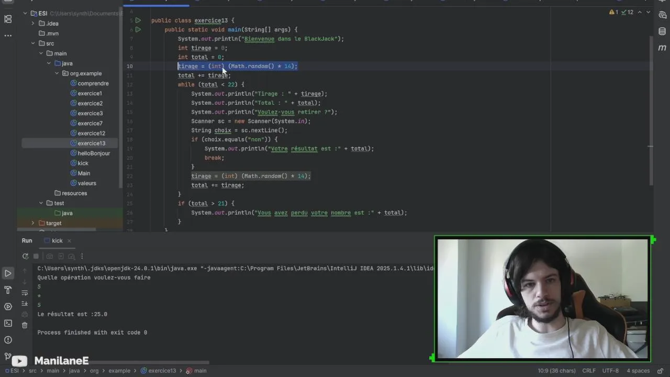Click the console horizontal scrollbar
Screen dimensions: 670x377
click(x=122, y=362)
